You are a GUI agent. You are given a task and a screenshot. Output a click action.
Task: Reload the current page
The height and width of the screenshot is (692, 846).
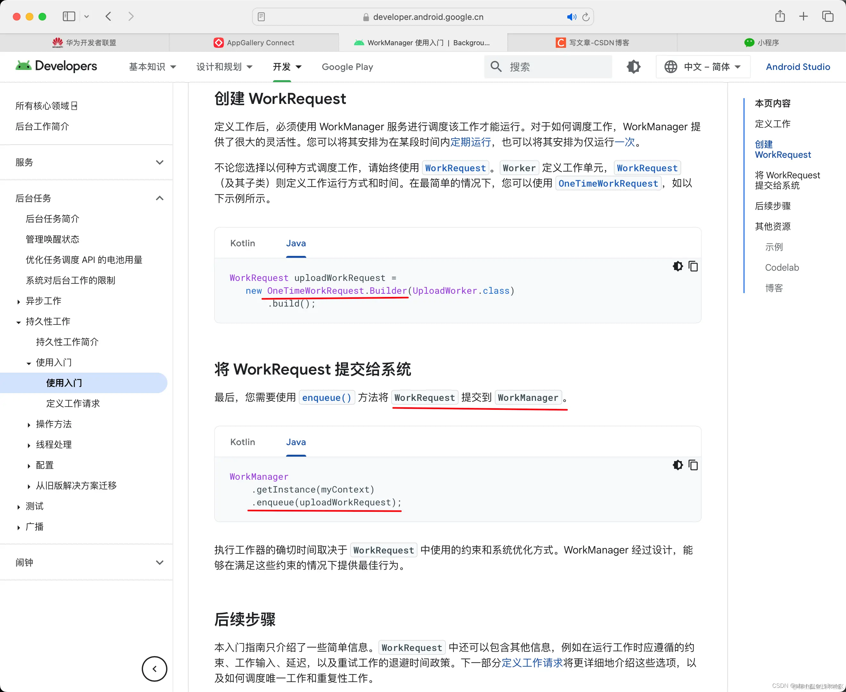point(586,17)
